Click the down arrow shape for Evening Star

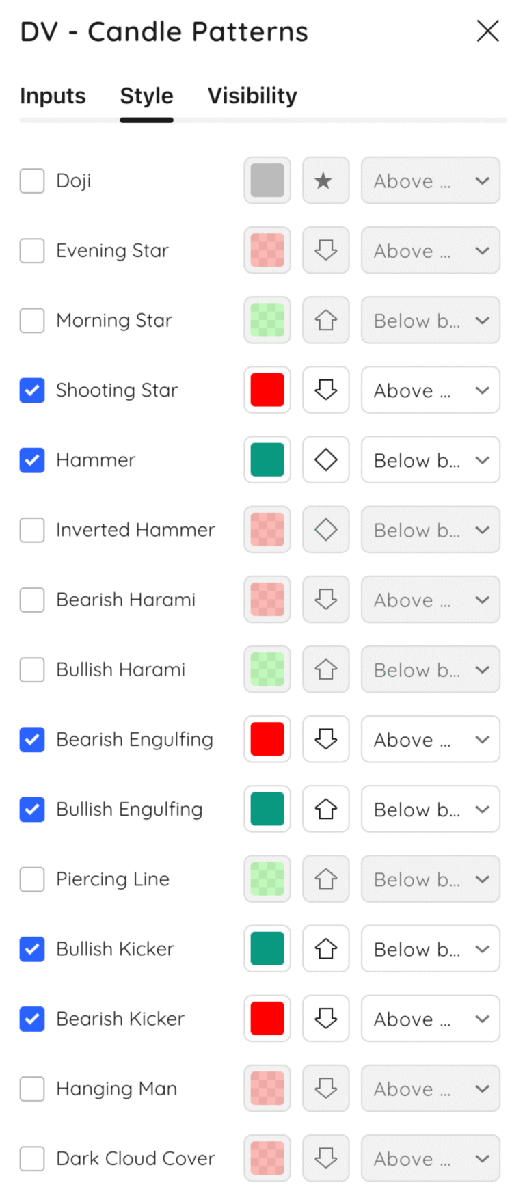point(326,250)
